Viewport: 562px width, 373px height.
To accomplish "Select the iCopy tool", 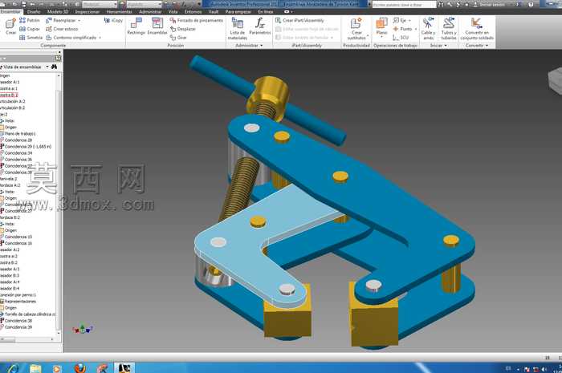I will (113, 20).
